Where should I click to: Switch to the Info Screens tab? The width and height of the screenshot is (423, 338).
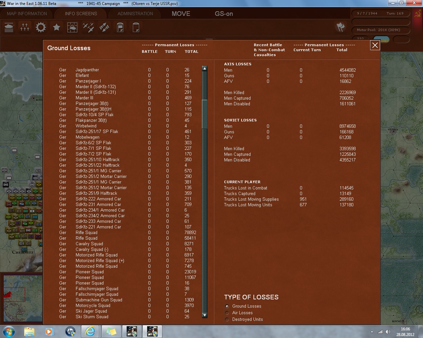tap(81, 14)
